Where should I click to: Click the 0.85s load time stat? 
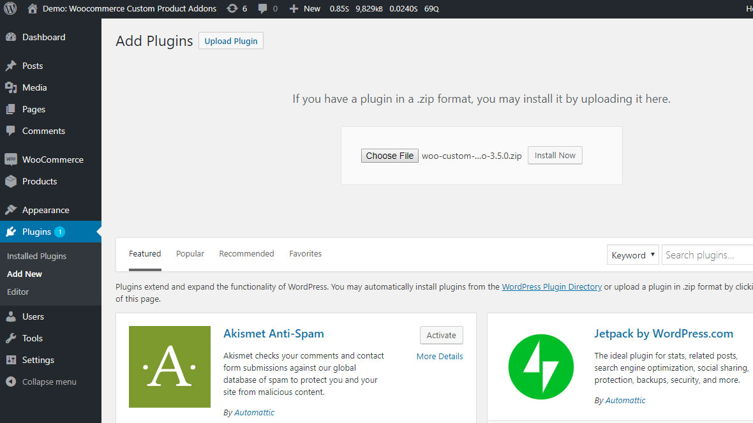coord(339,9)
